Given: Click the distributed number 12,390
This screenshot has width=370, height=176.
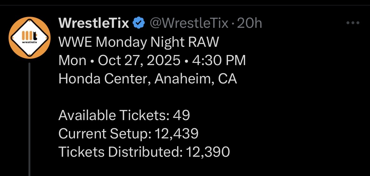Looking at the screenshot, I should tap(207, 152).
